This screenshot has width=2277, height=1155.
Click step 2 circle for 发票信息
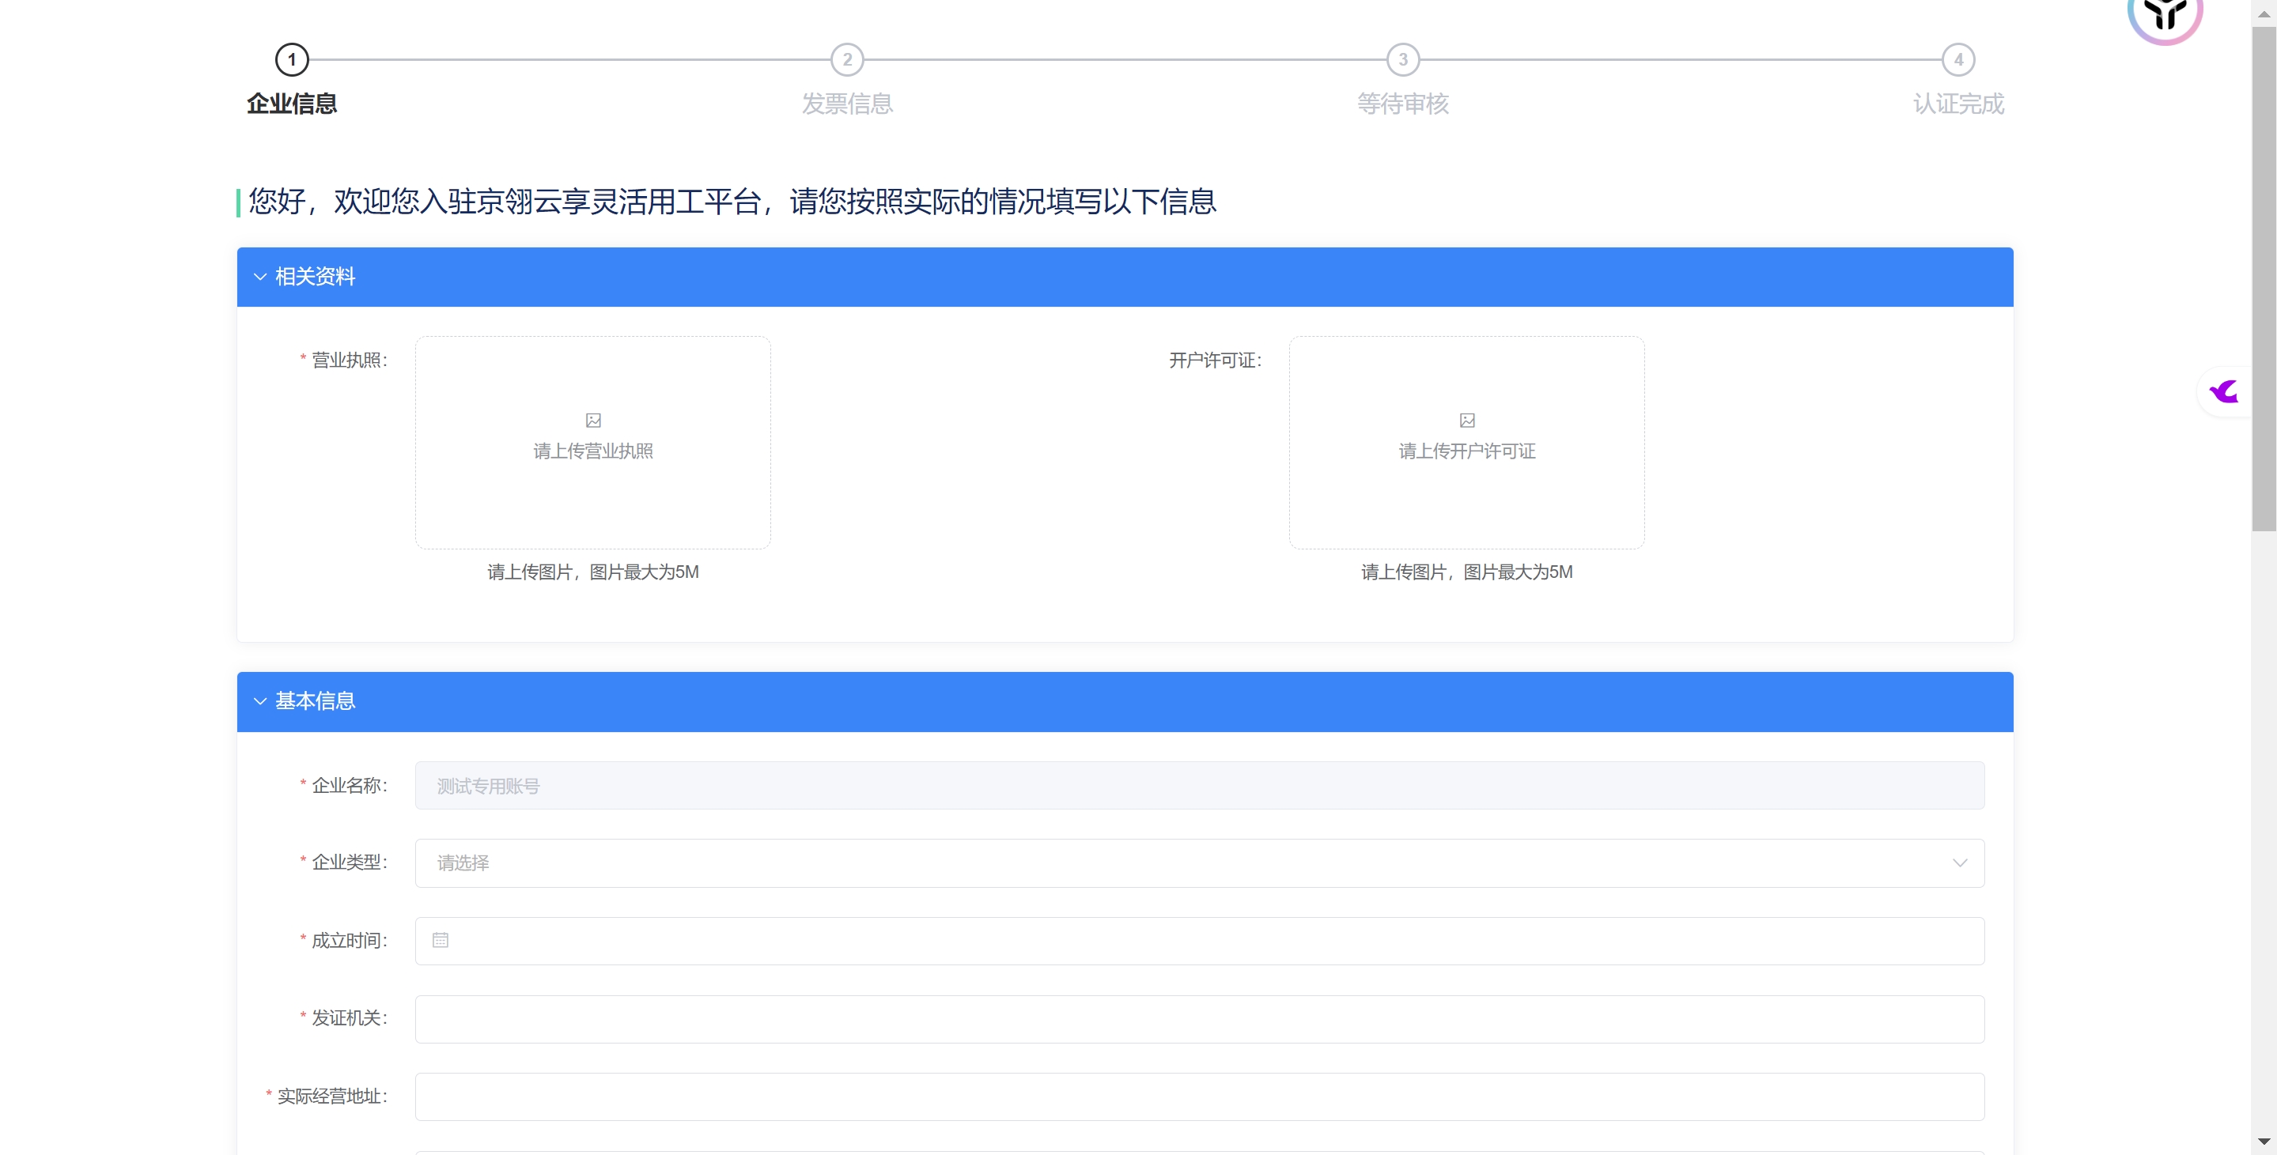(x=847, y=60)
